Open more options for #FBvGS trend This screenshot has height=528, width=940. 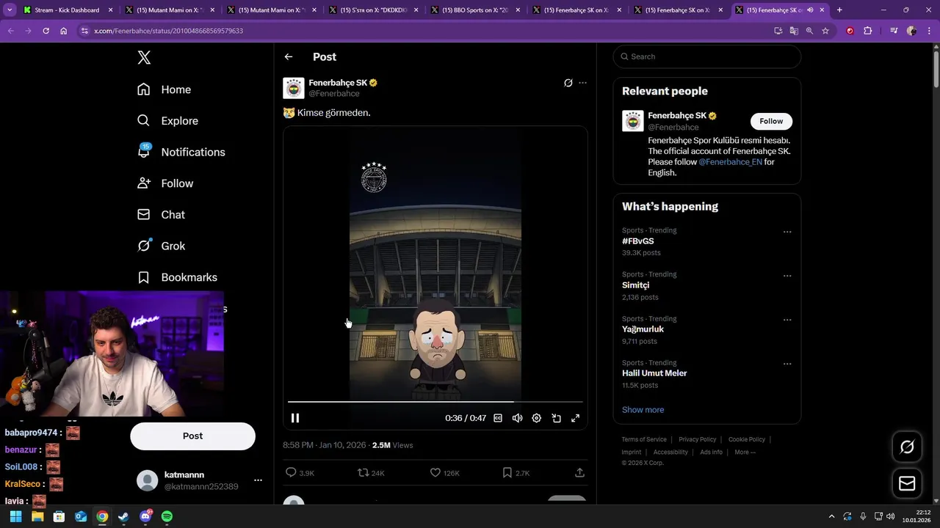(787, 232)
